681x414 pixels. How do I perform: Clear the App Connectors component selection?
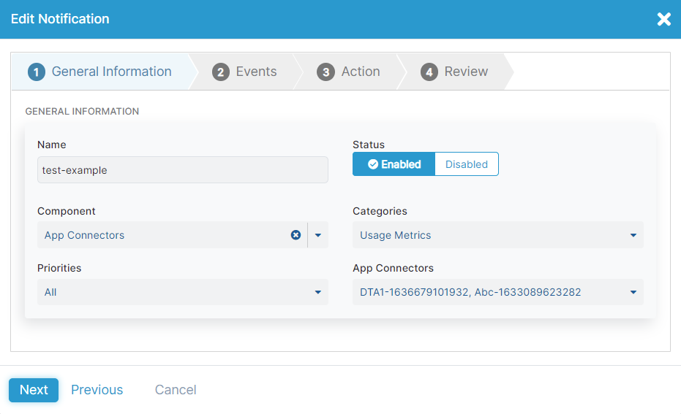(x=296, y=235)
